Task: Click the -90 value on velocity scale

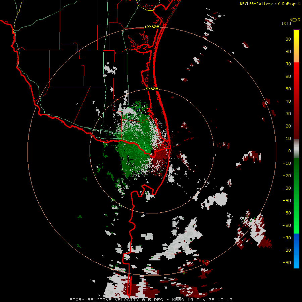Action: pos(287,263)
